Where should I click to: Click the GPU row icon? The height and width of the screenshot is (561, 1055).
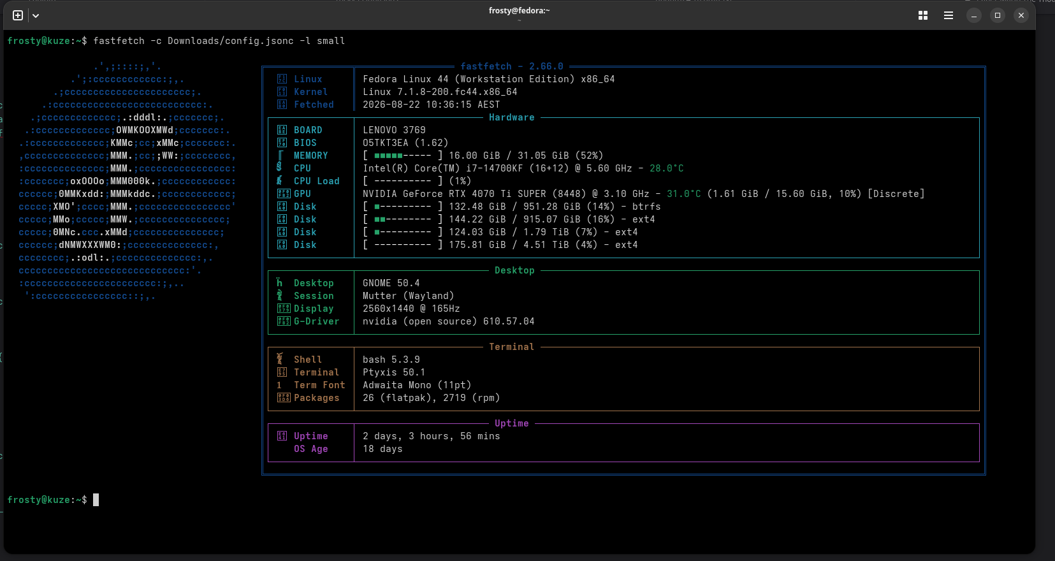tap(284, 194)
